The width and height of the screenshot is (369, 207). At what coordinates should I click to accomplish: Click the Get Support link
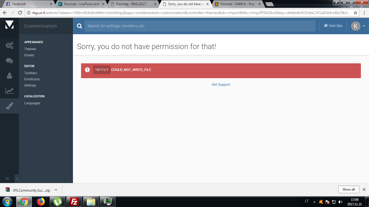click(x=221, y=85)
